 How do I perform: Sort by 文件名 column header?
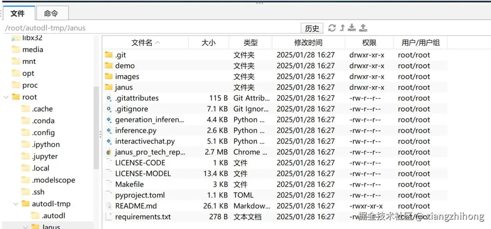145,43
